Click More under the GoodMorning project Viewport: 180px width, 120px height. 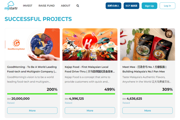coord(32,110)
